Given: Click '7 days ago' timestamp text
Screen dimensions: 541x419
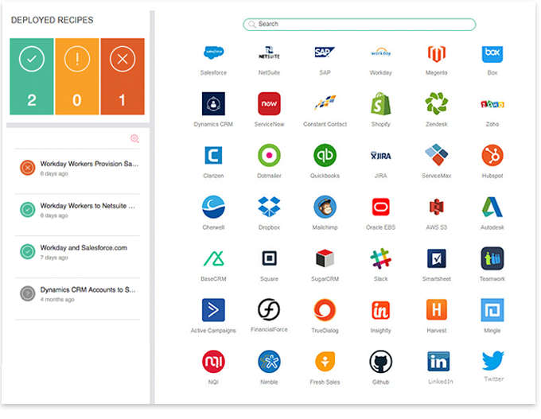Looking at the screenshot, I should (x=54, y=258).
